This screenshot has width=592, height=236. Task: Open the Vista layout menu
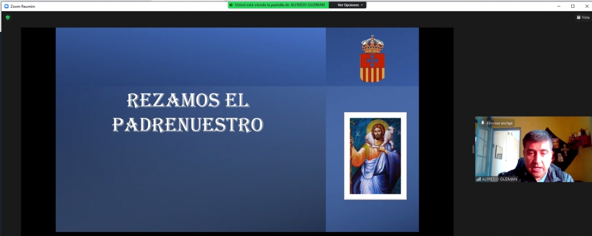pos(583,17)
